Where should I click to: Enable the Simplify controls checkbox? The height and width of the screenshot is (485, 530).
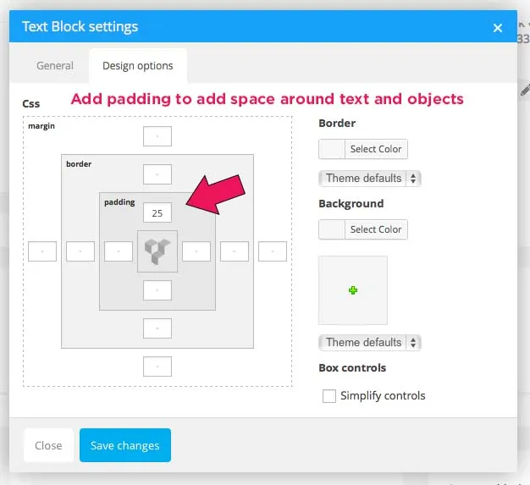point(329,396)
